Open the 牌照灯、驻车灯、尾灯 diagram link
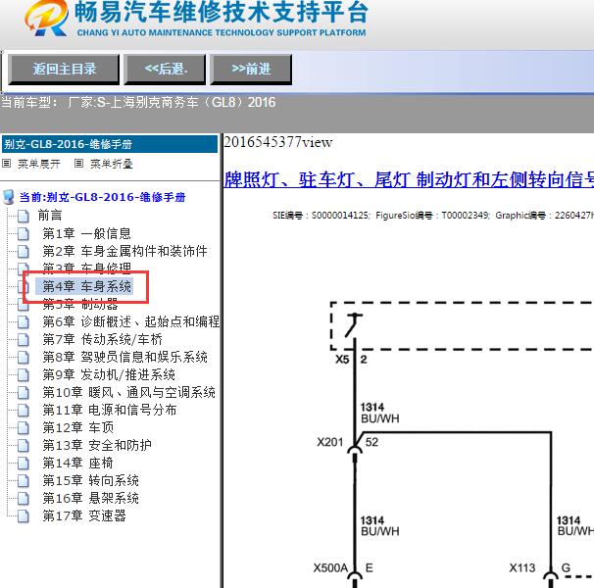Image resolution: width=594 pixels, height=588 pixels. (x=409, y=179)
